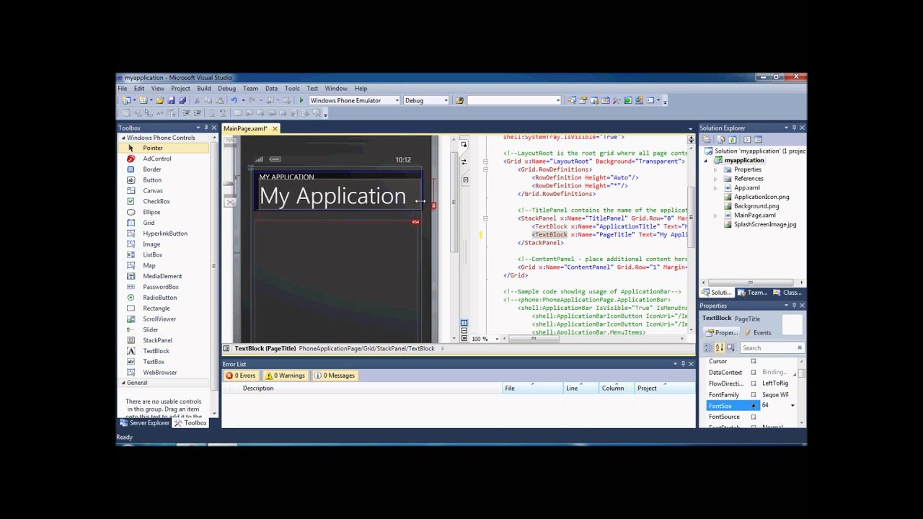Click the Find in Files icon
Screen dimensions: 923x519
click(x=459, y=100)
